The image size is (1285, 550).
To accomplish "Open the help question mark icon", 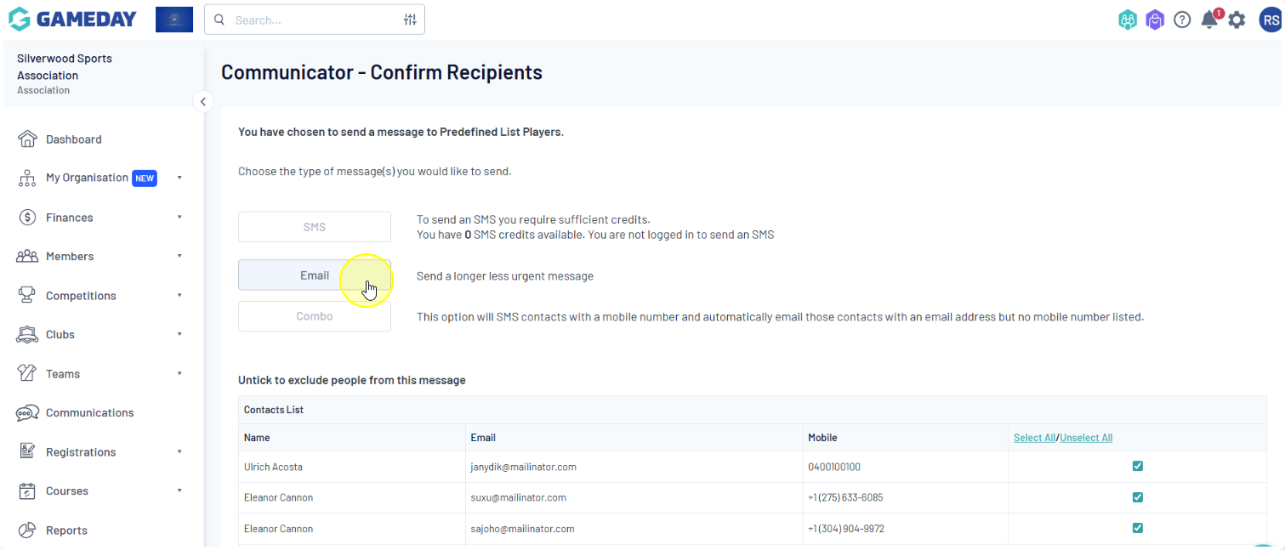I will coord(1182,20).
